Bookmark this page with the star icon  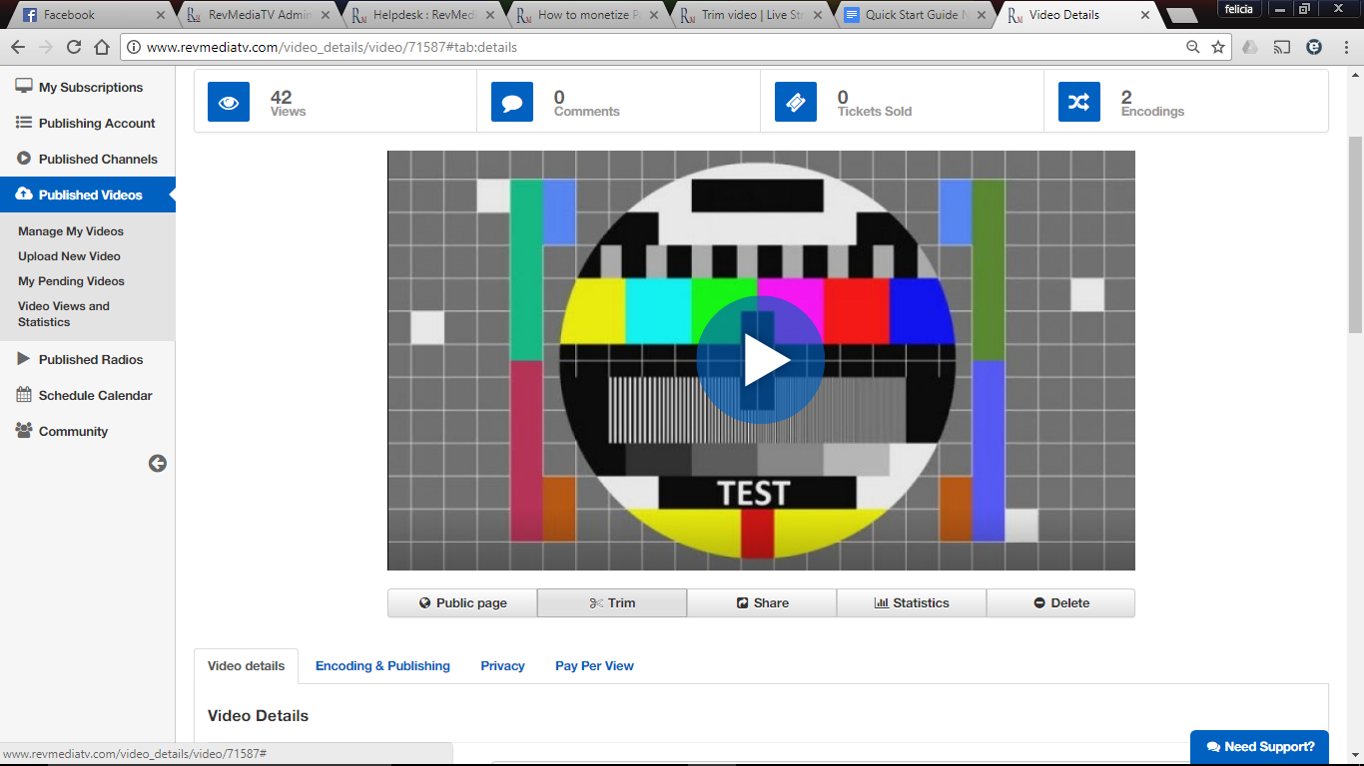1218,47
